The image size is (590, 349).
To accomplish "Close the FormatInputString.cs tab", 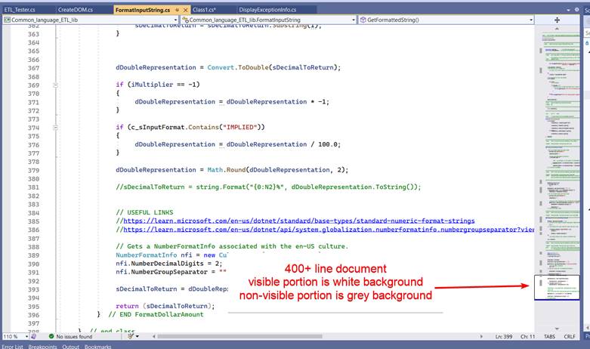I will (x=186, y=10).
